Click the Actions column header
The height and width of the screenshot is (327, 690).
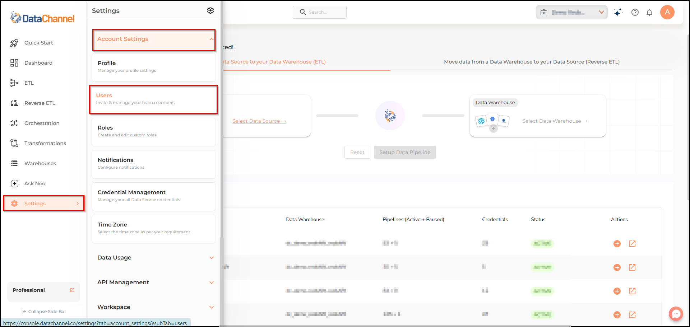(x=620, y=220)
